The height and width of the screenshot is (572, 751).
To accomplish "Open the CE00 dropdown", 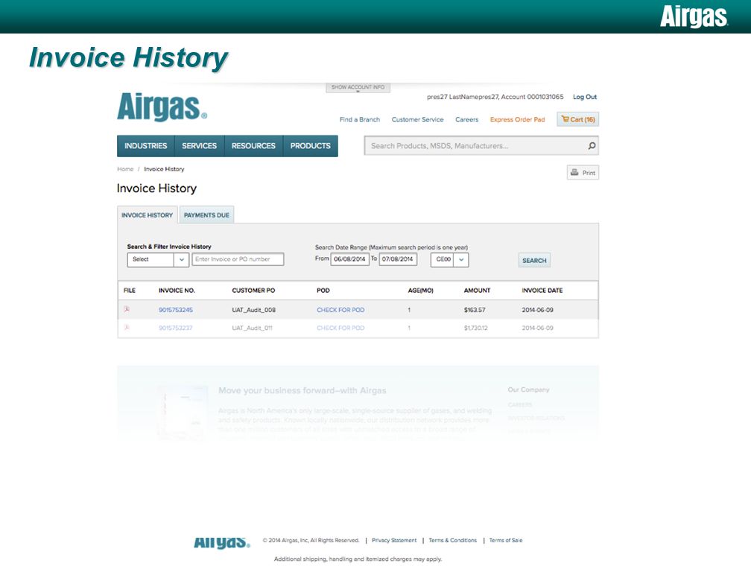I will [449, 259].
